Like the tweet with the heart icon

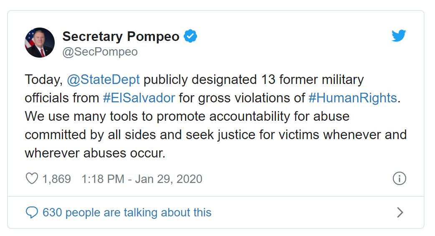click(32, 179)
